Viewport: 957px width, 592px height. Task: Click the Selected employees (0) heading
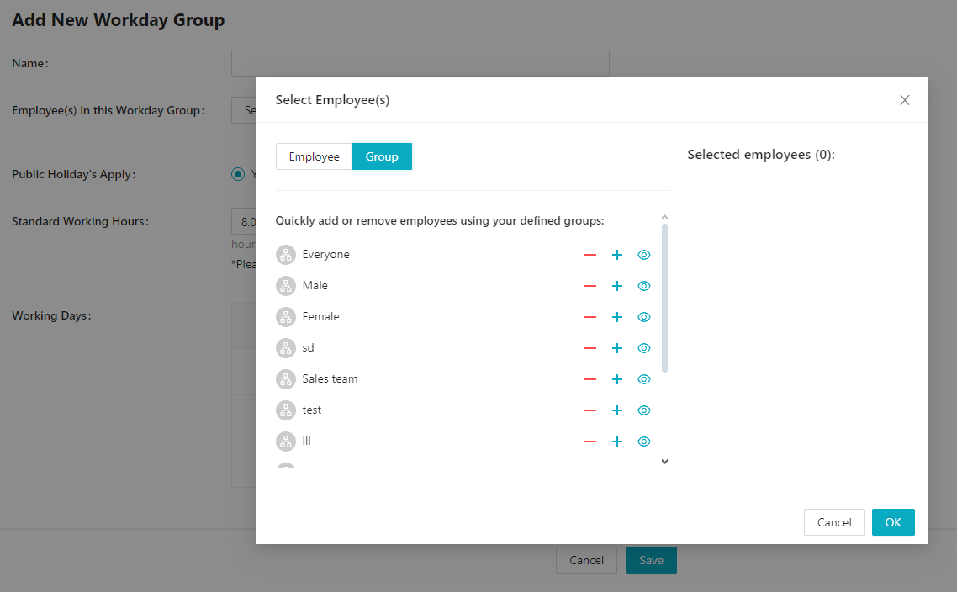(761, 155)
